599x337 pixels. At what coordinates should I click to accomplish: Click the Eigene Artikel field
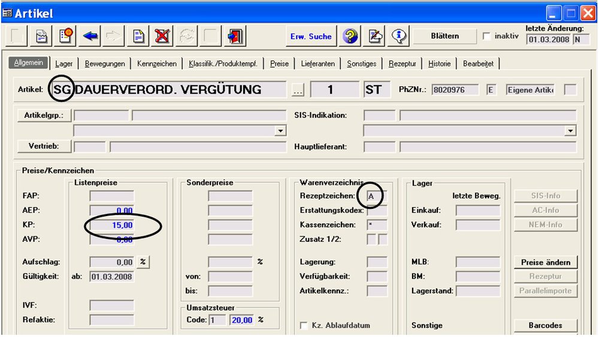(530, 90)
